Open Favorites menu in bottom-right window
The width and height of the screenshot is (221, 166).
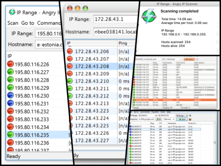[x=155, y=112]
